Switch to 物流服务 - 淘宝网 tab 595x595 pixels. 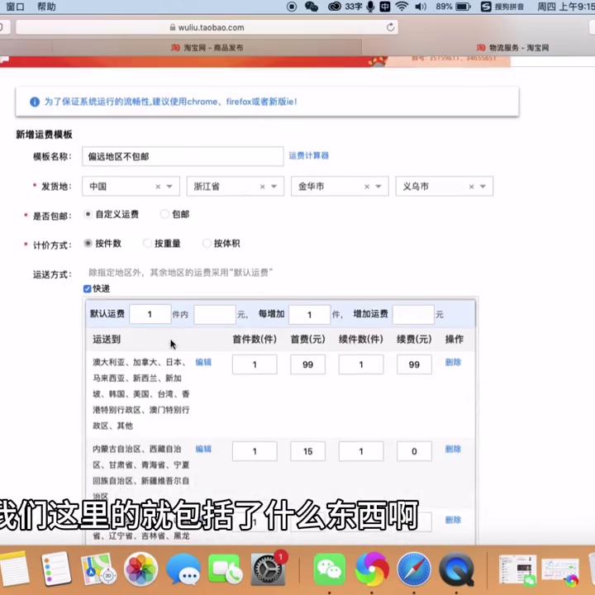[512, 47]
